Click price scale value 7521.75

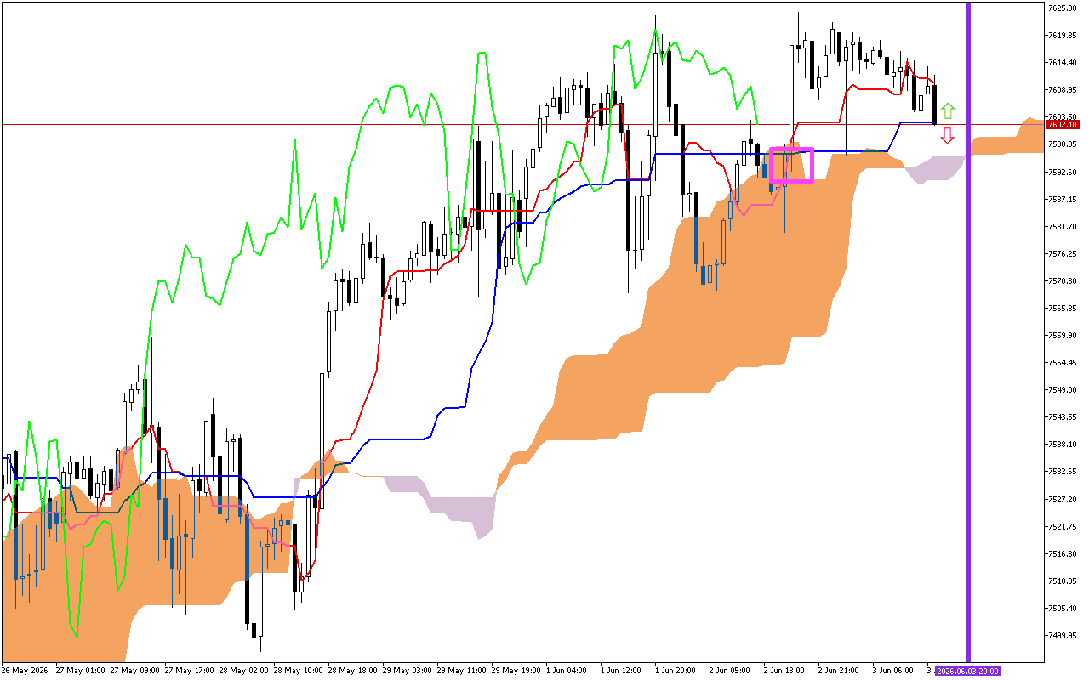coord(1062,526)
